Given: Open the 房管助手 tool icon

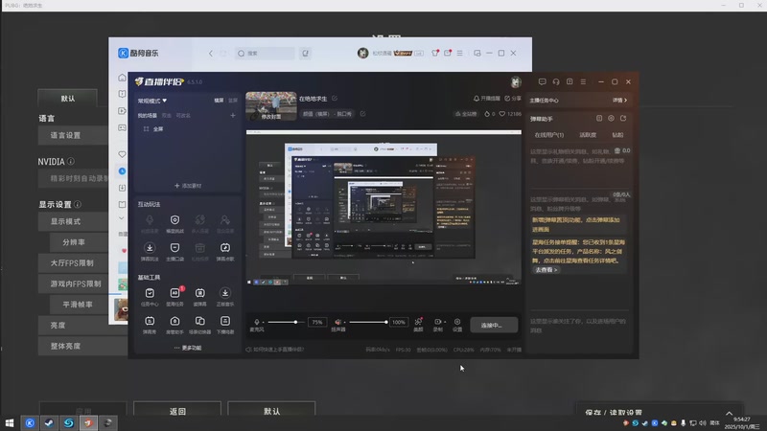Looking at the screenshot, I should pyautogui.click(x=174, y=321).
